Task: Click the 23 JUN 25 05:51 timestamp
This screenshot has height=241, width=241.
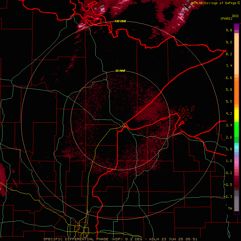Action: pyautogui.click(x=179, y=239)
